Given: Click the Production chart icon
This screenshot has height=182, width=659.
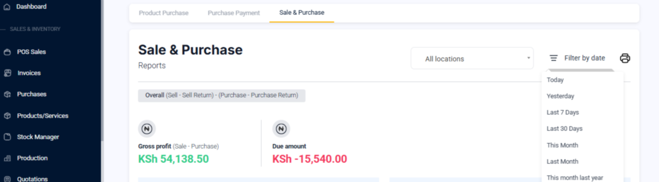Looking at the screenshot, I should [7, 158].
